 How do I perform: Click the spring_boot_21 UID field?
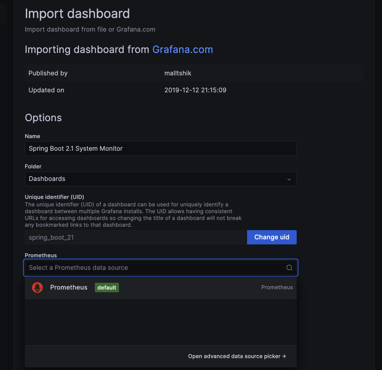pos(136,237)
